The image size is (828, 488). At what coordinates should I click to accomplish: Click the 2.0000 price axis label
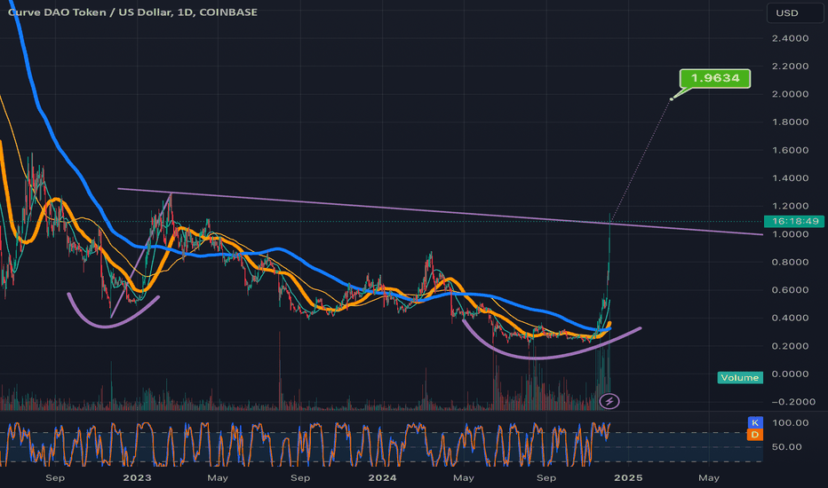pyautogui.click(x=790, y=94)
